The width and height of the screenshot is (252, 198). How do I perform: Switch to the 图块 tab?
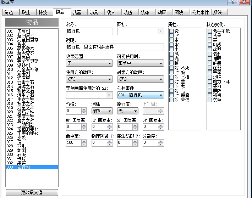tap(181, 12)
